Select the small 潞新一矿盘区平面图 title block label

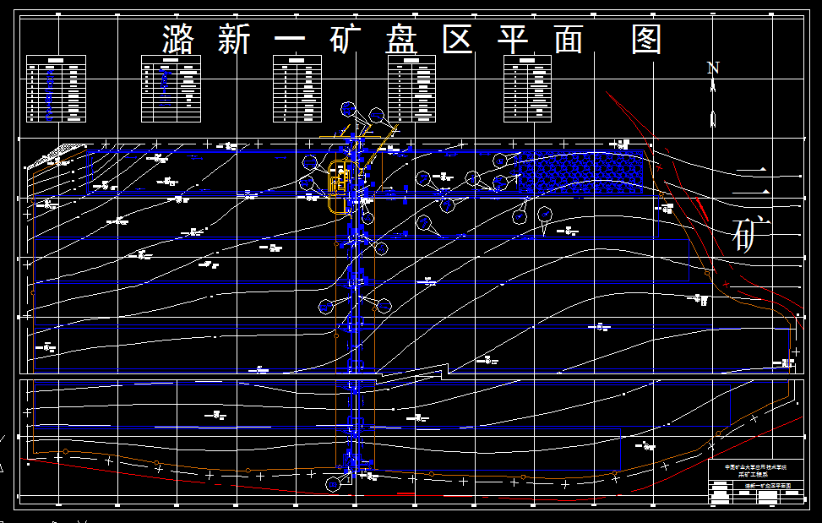[768, 486]
